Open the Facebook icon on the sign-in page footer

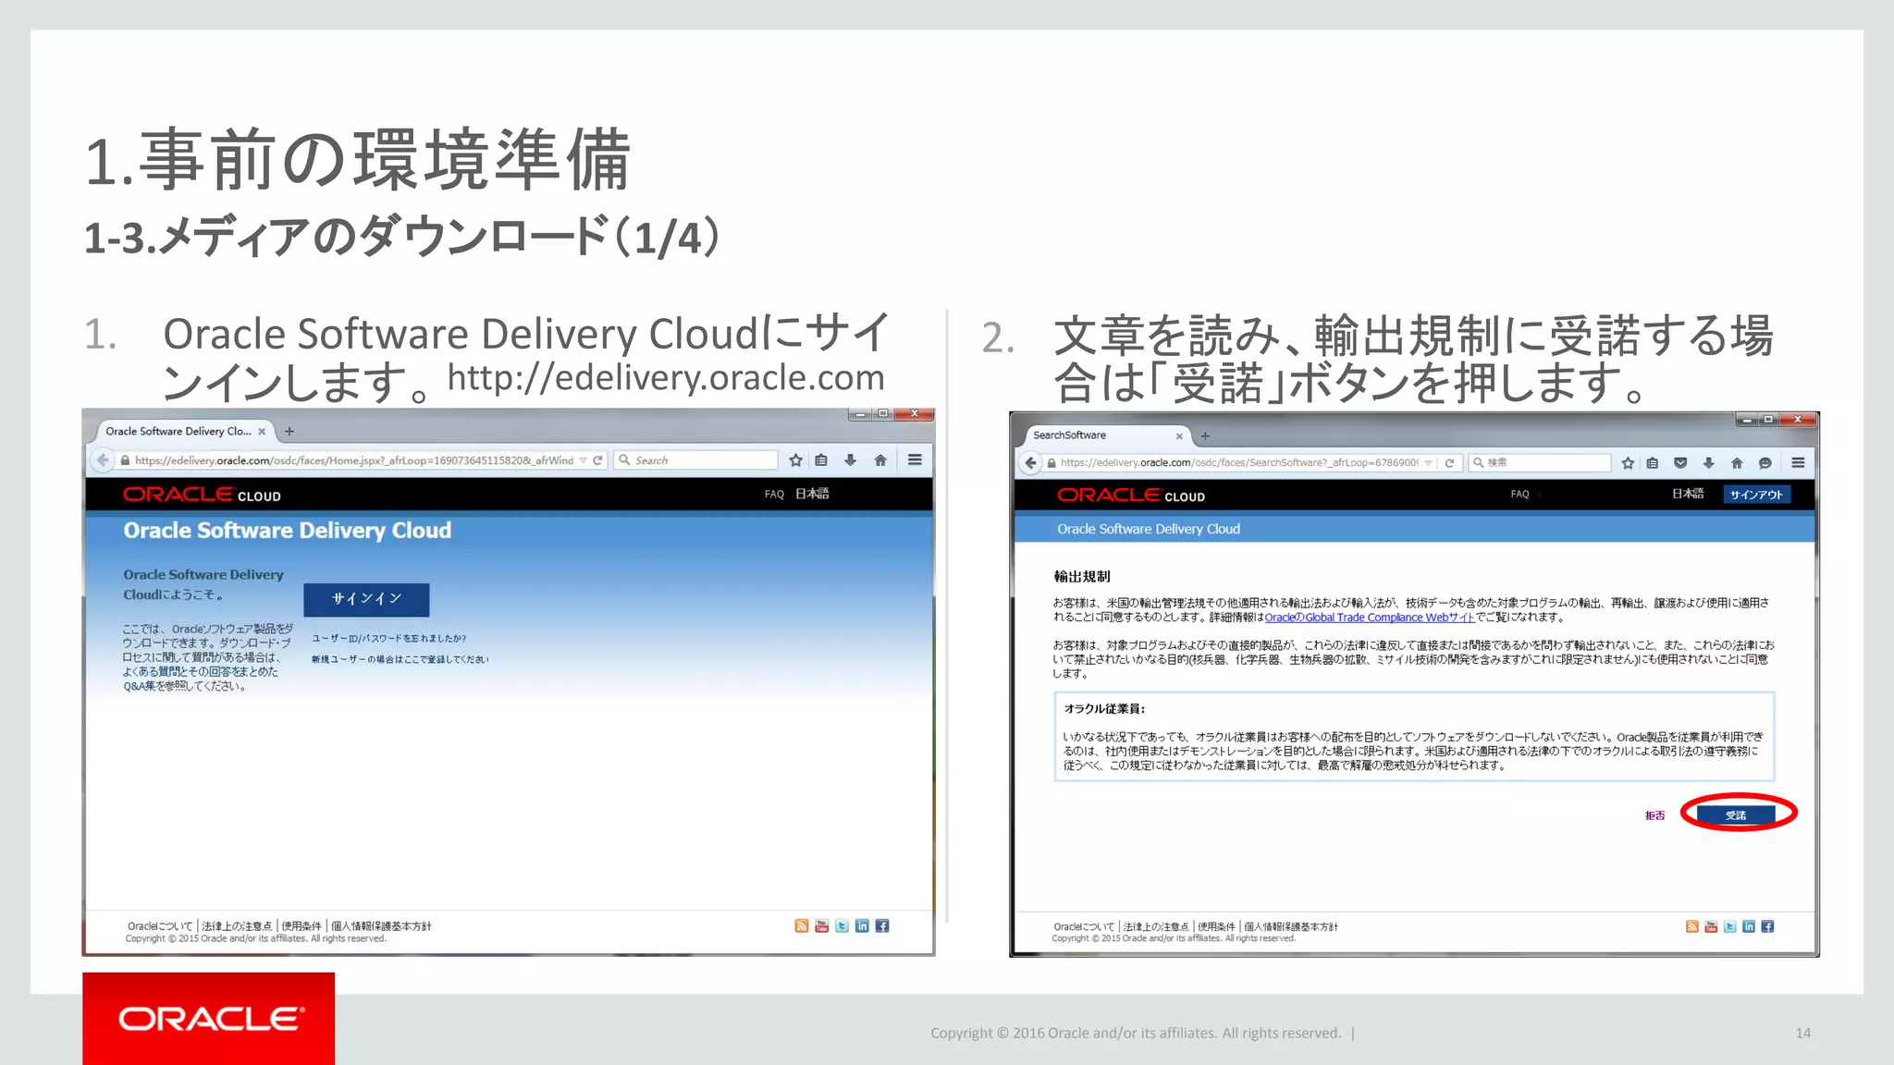point(882,925)
